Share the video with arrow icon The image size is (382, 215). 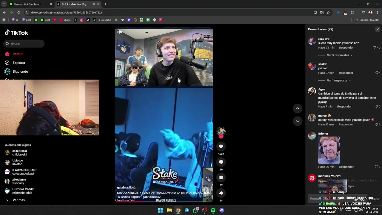[x=221, y=193]
